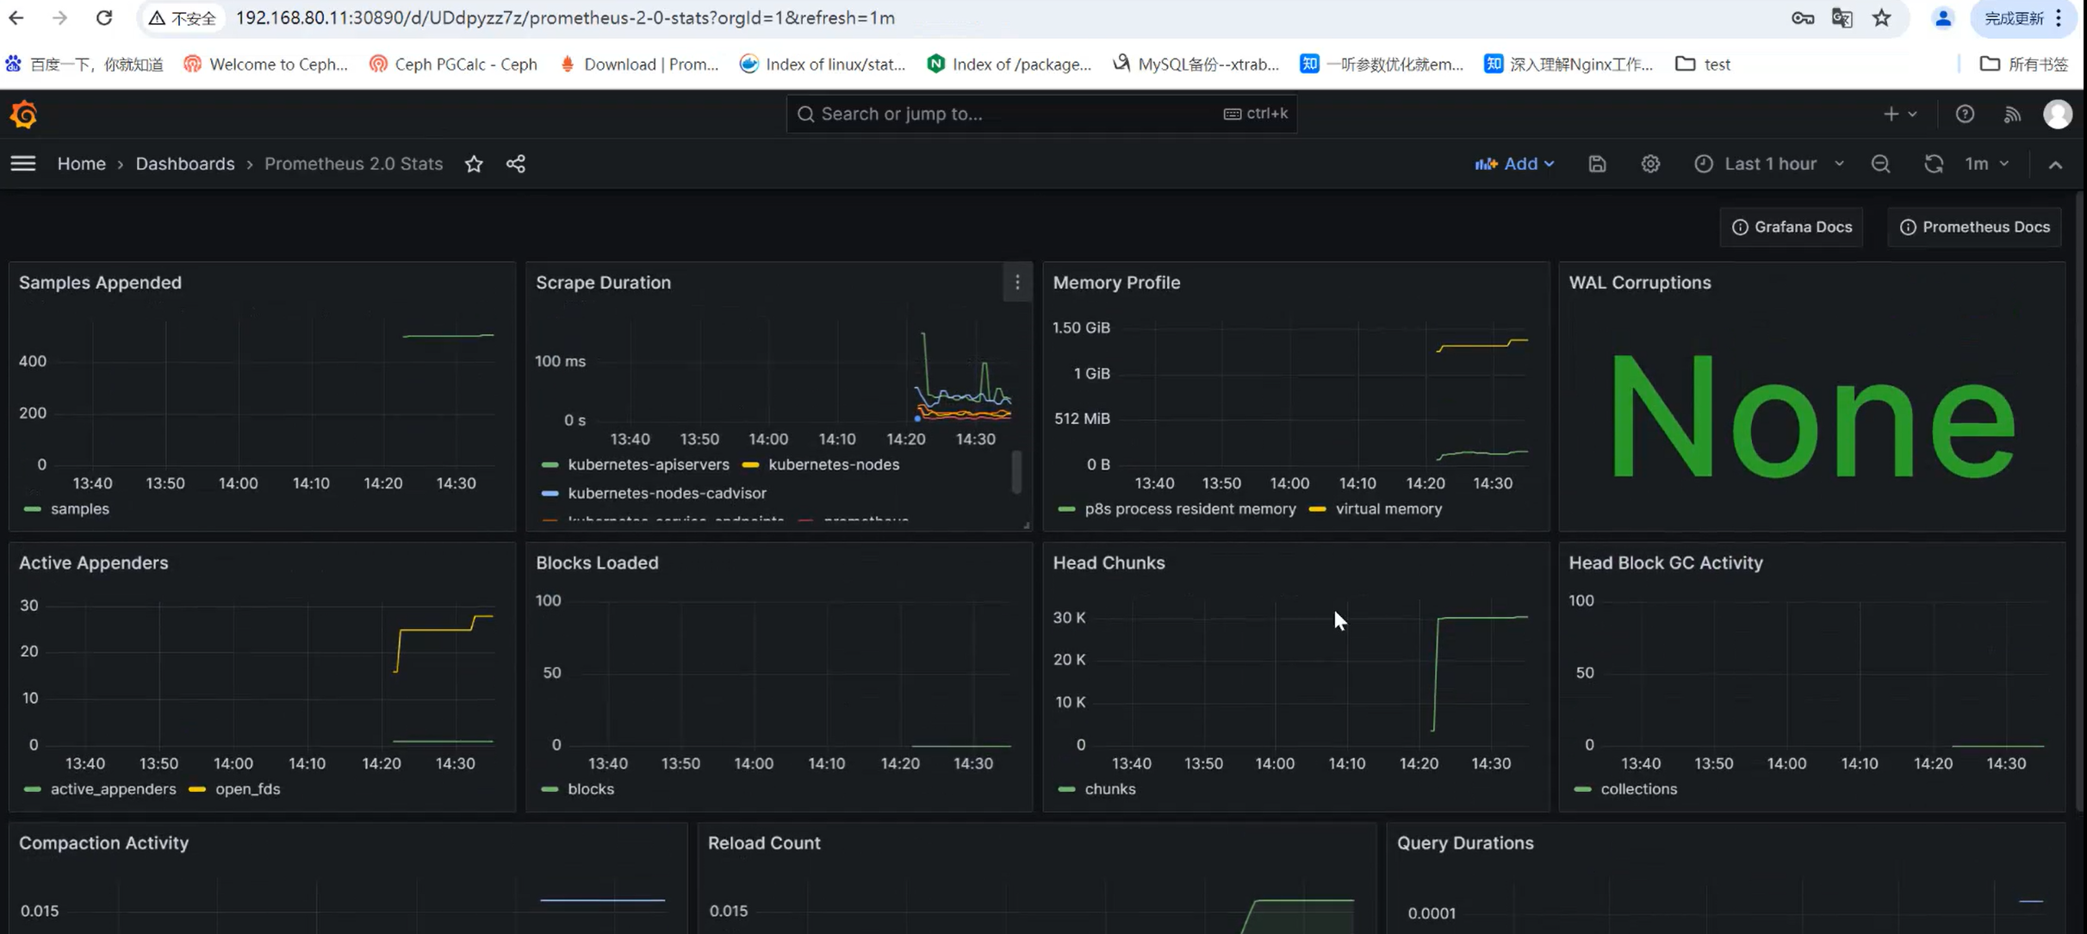Expand the Add panel dropdown arrow
The image size is (2087, 934).
[x=1548, y=163]
